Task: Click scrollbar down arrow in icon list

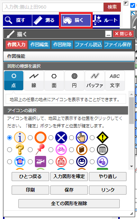Action: 131,166
